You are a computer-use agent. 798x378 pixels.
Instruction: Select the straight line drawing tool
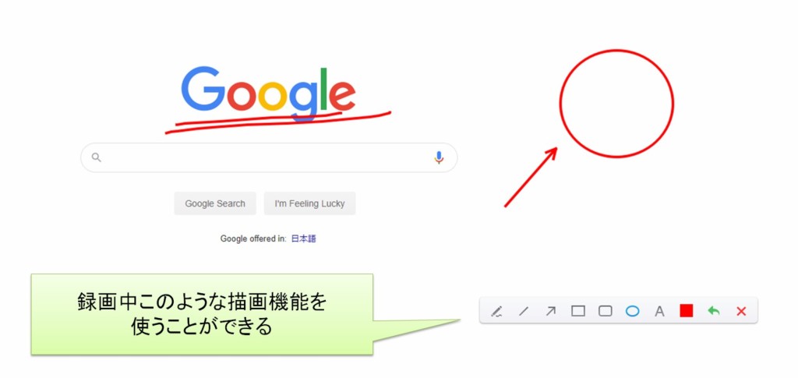point(524,311)
